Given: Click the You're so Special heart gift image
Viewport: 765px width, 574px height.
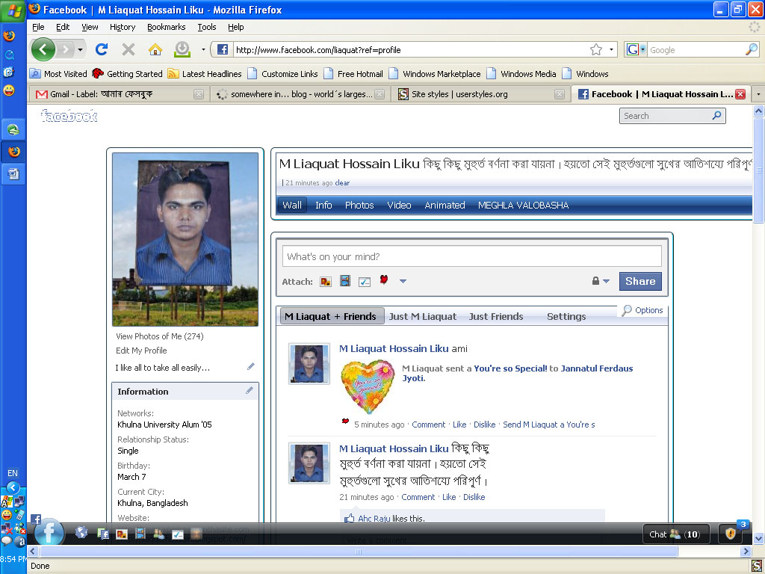Looking at the screenshot, I should (368, 386).
